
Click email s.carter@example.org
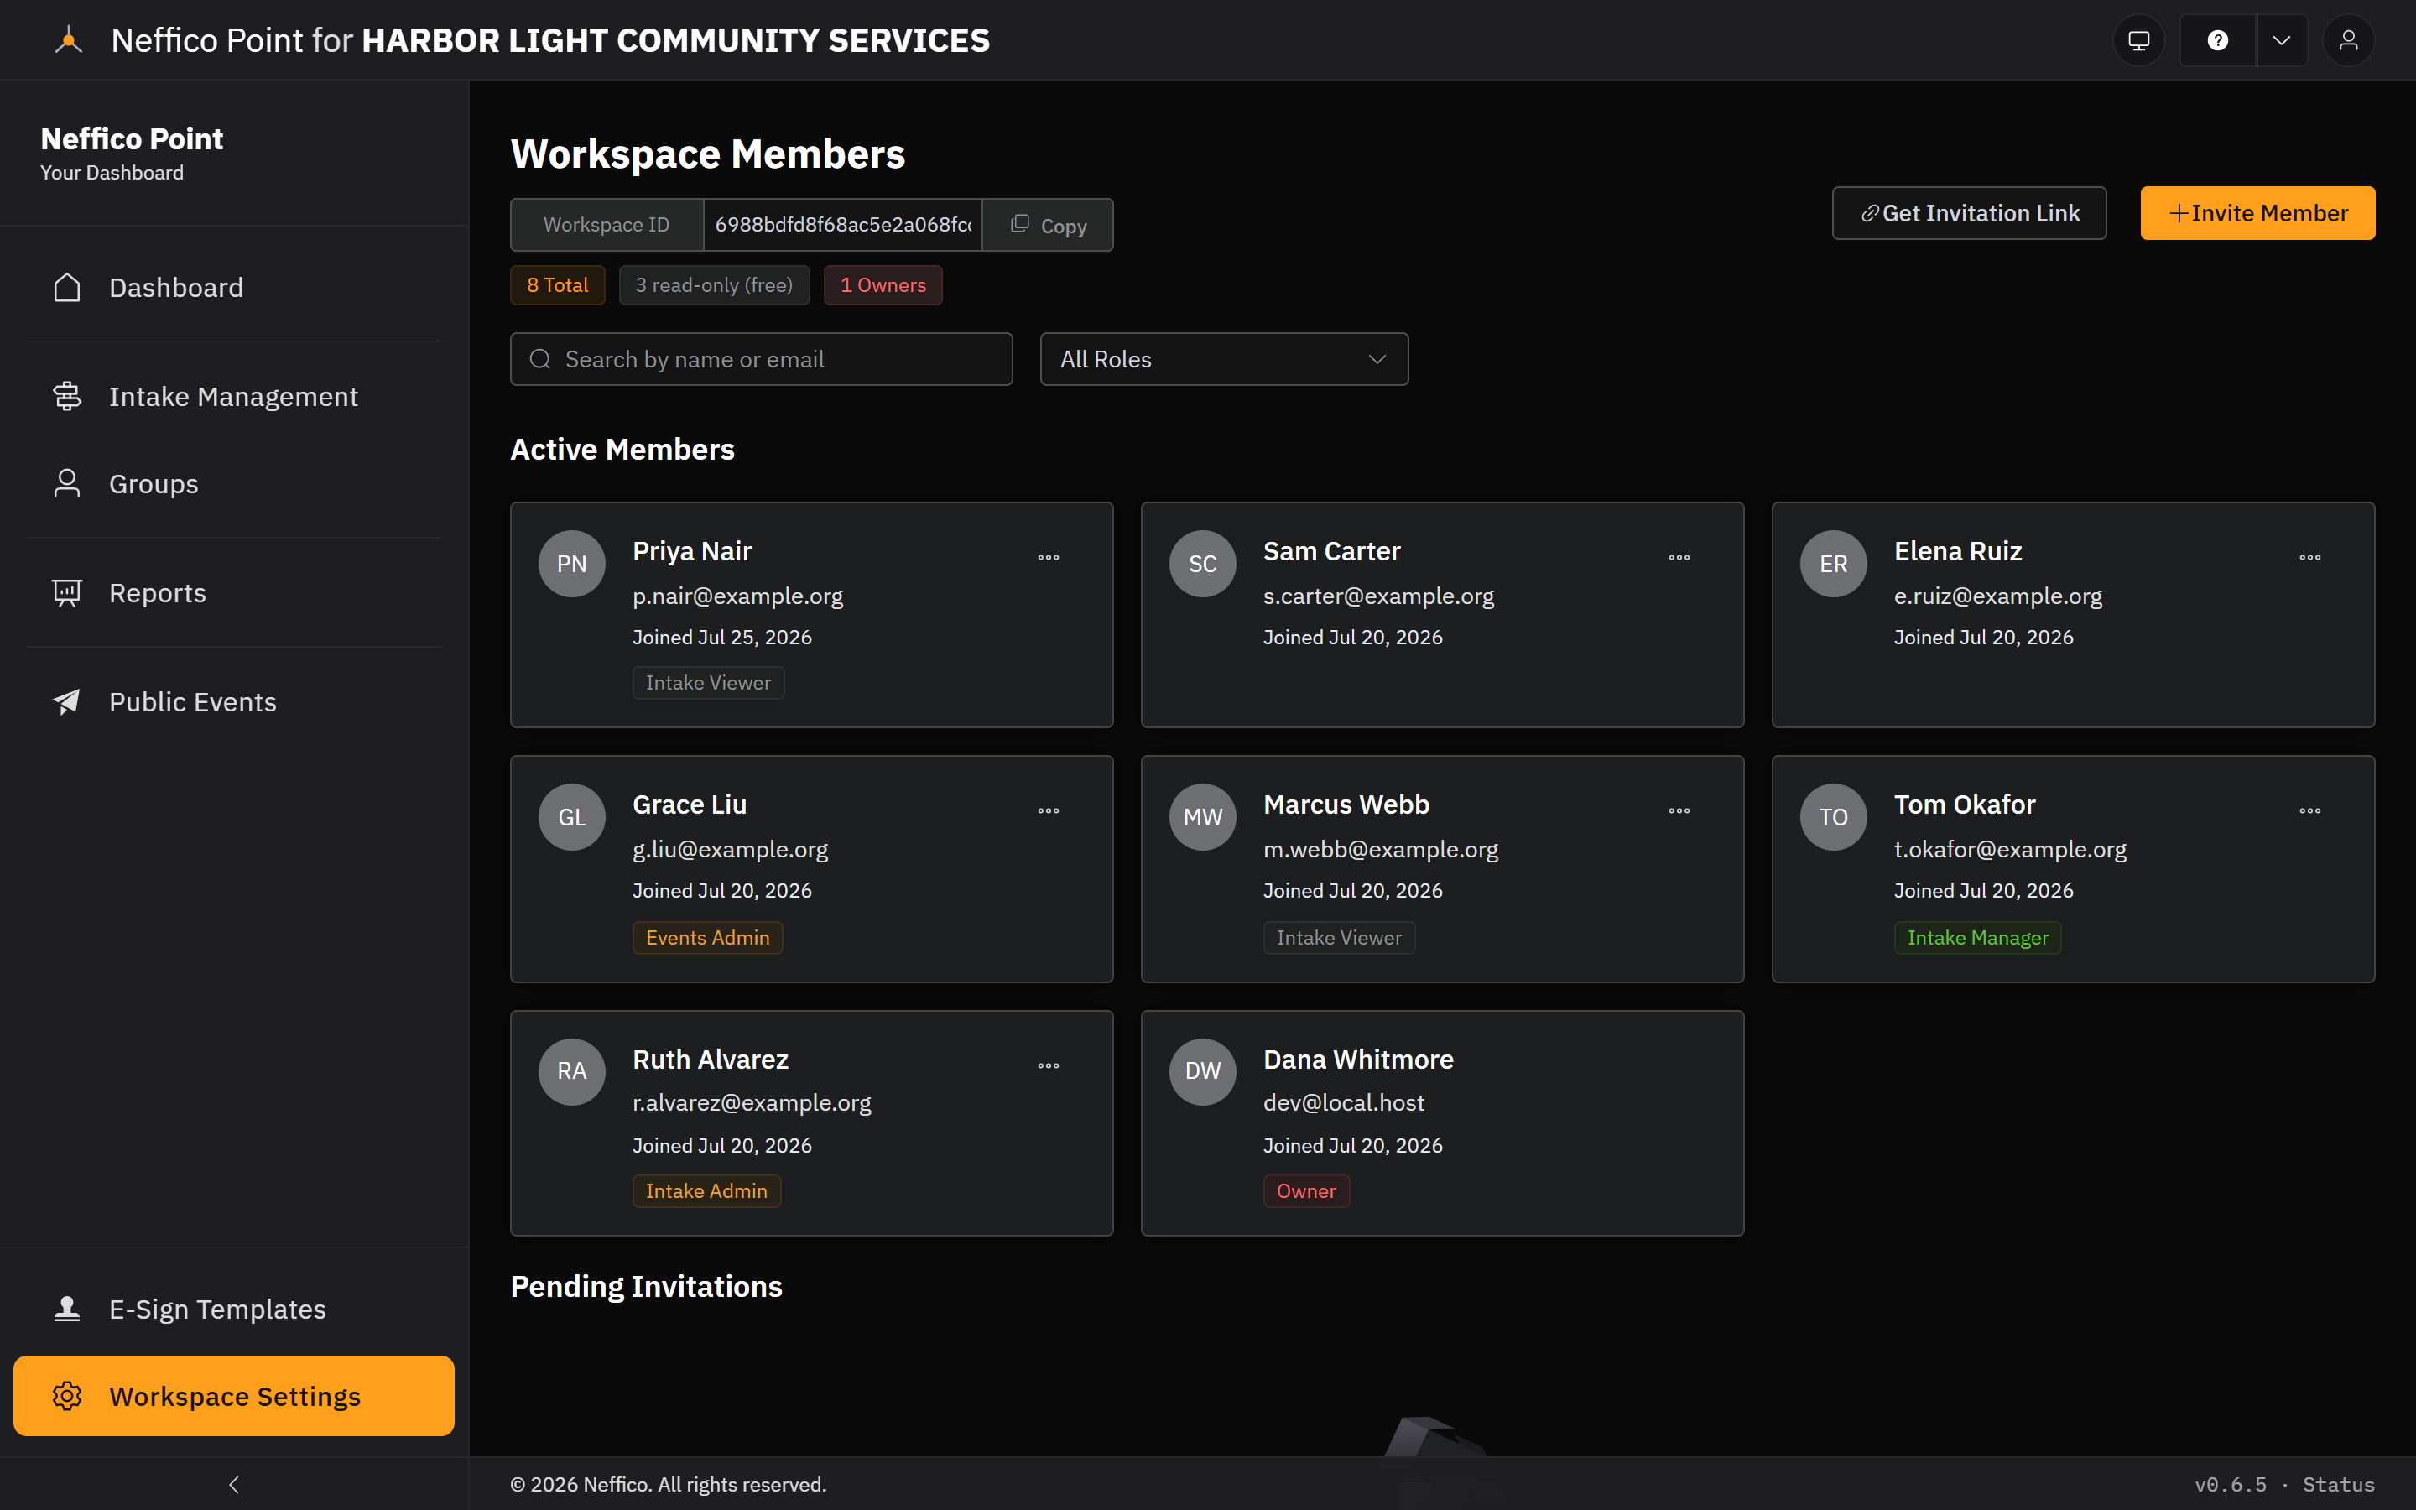point(1377,596)
